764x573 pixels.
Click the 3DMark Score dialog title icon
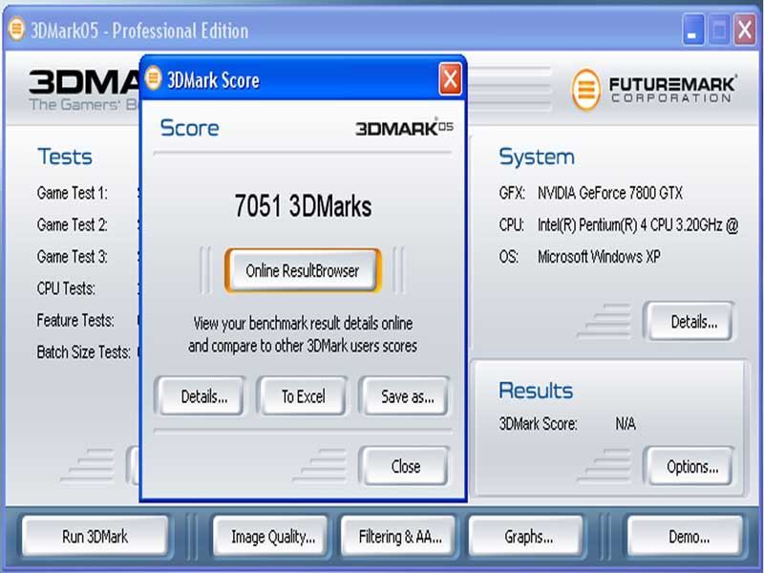click(x=154, y=78)
